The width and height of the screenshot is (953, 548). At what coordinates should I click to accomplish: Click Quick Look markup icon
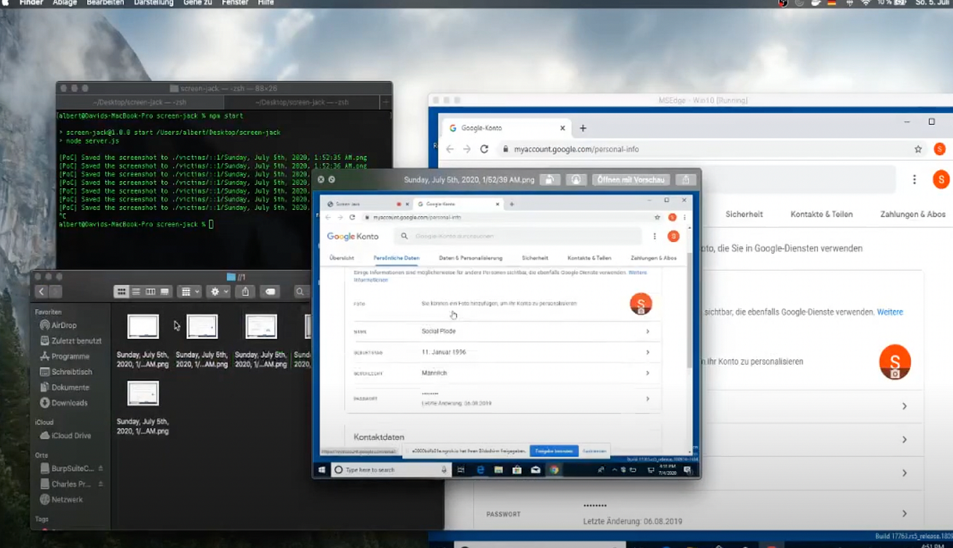click(575, 180)
